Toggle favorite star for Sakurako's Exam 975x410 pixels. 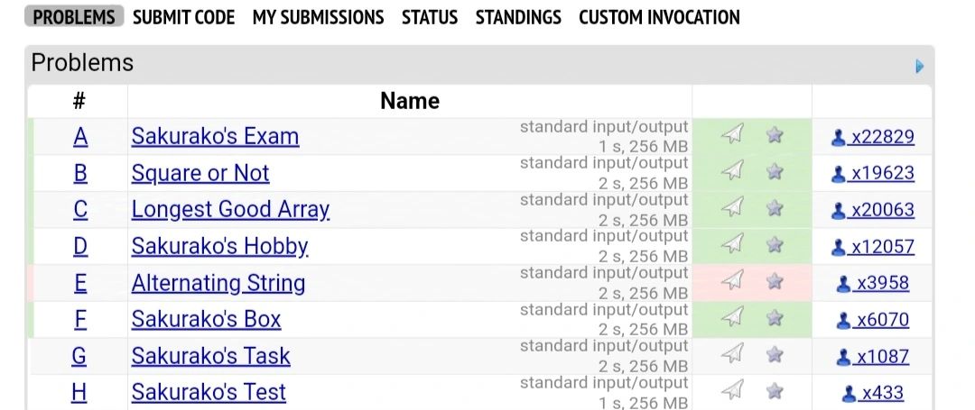(x=775, y=134)
